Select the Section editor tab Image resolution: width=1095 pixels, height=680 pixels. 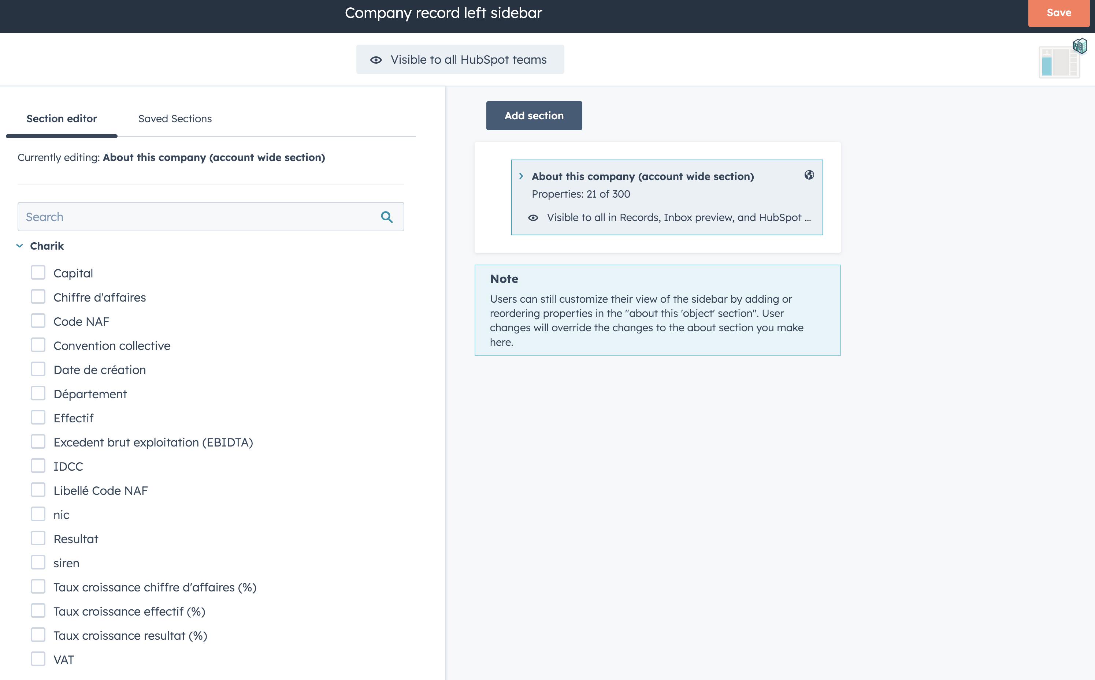coord(62,118)
